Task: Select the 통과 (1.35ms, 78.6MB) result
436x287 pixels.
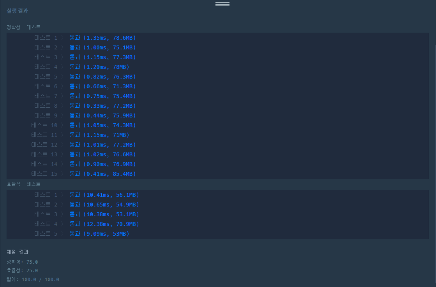Action: [102, 38]
